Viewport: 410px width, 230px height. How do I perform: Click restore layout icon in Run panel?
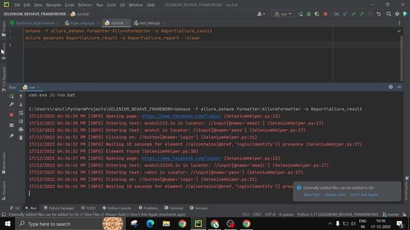pos(12,125)
